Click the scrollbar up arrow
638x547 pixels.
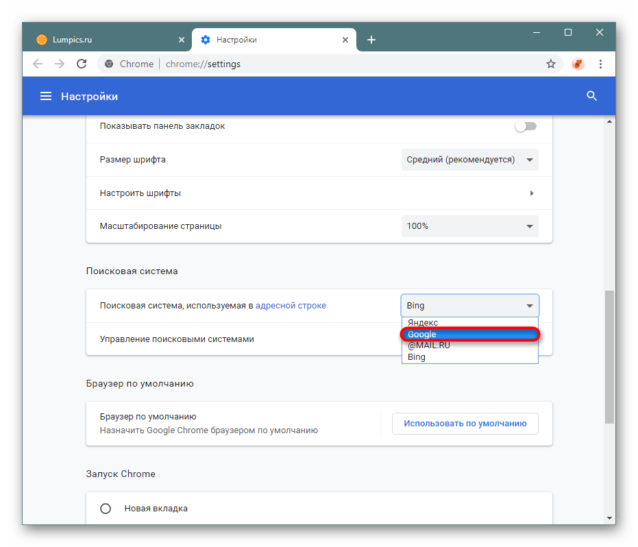pos(609,121)
